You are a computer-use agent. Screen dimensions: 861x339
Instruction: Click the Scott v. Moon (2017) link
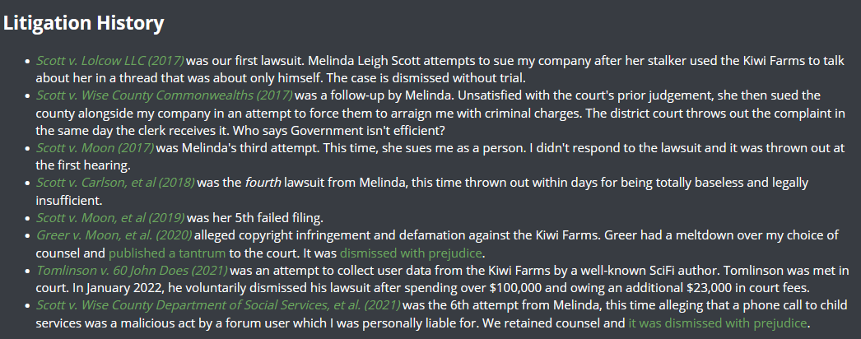click(x=95, y=148)
